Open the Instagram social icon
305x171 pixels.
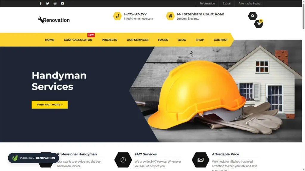(55, 4)
